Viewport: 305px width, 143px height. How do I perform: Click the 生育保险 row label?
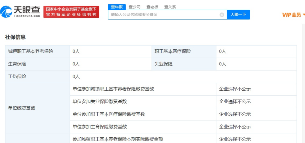click(17, 64)
